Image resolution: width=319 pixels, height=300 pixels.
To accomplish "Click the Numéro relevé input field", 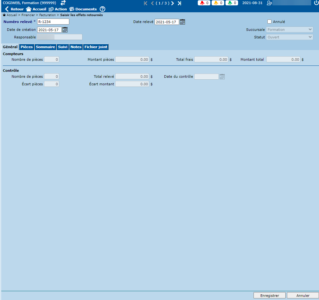I will coord(53,22).
